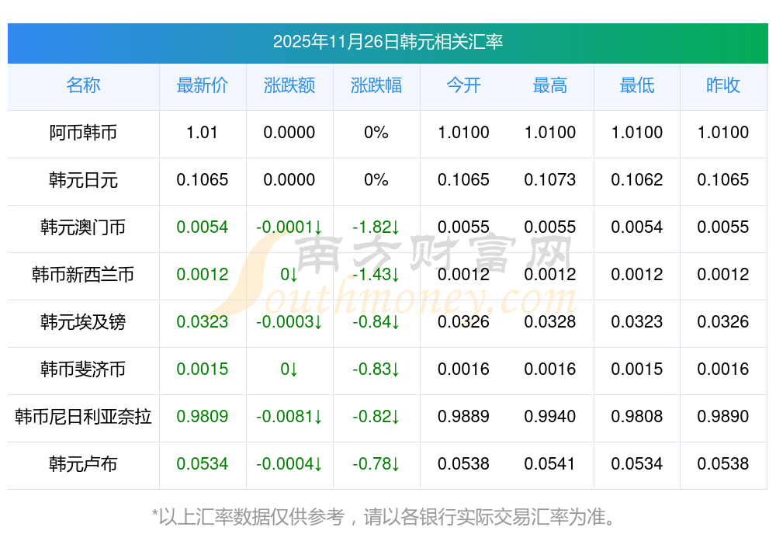Click the 昨收 column header
Image resolution: width=776 pixels, height=541 pixels.
pos(723,86)
